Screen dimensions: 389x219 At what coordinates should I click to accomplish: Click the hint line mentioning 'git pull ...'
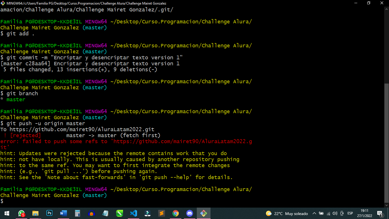coord(79,171)
